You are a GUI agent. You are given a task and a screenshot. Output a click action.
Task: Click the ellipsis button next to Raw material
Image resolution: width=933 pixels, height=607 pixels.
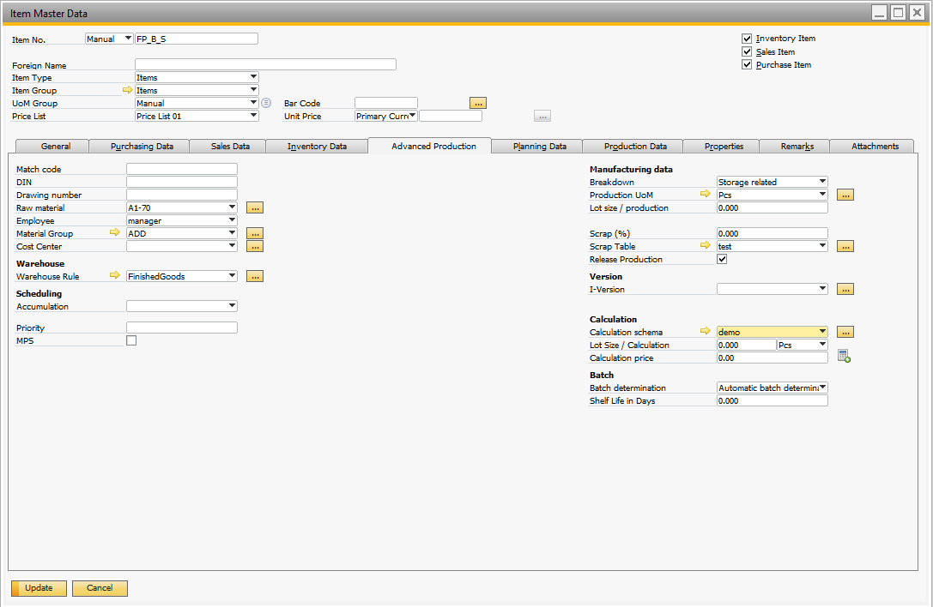click(254, 207)
